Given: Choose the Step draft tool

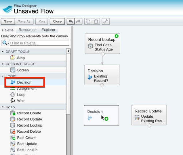Looking at the screenshot, I should 21,58.
